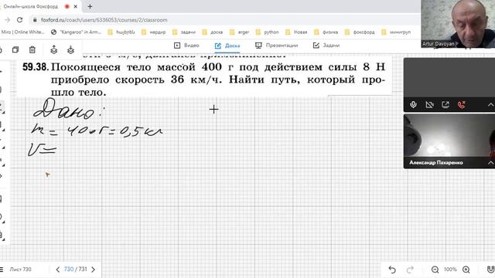The height and width of the screenshot is (278, 495).
Task: Toggle the camera off icon
Action: pos(429,105)
